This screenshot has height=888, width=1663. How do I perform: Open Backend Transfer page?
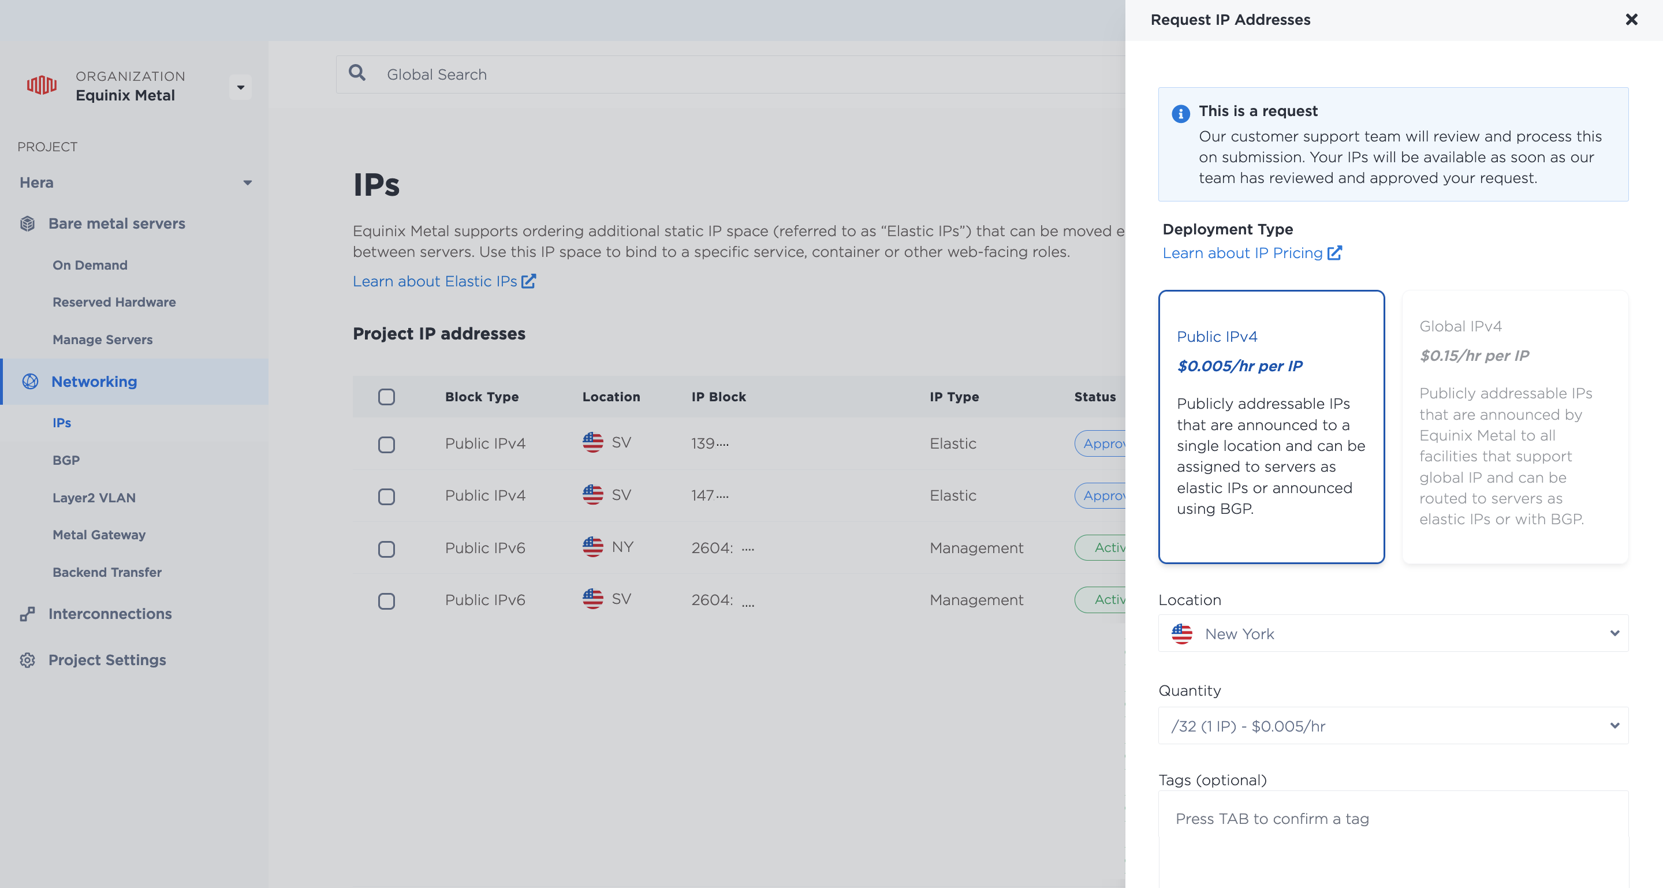107,572
